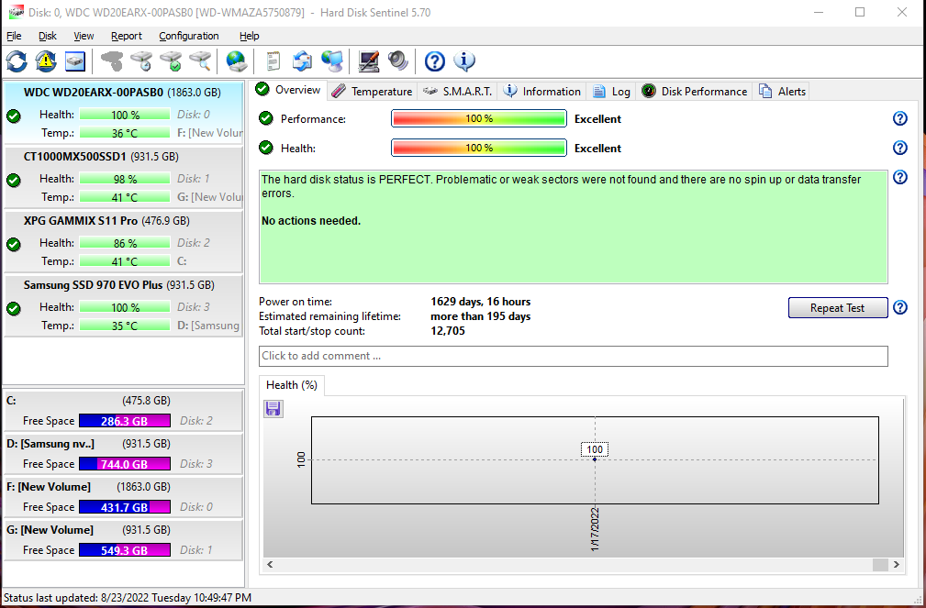The image size is (926, 608).
Task: Select the Overview tab
Action: [288, 90]
